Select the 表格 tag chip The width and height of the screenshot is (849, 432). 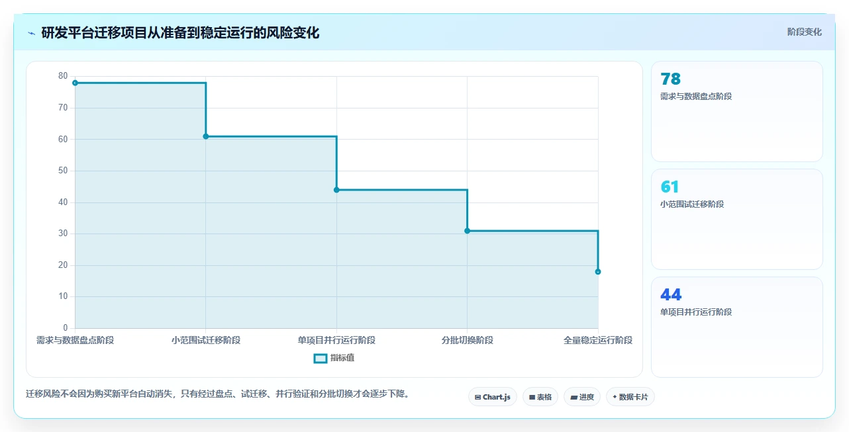(x=540, y=397)
